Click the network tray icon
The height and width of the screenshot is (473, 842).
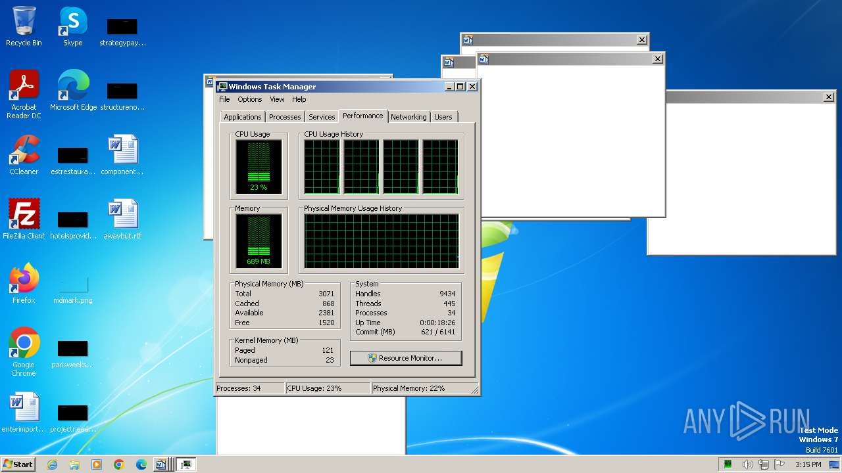(763, 464)
